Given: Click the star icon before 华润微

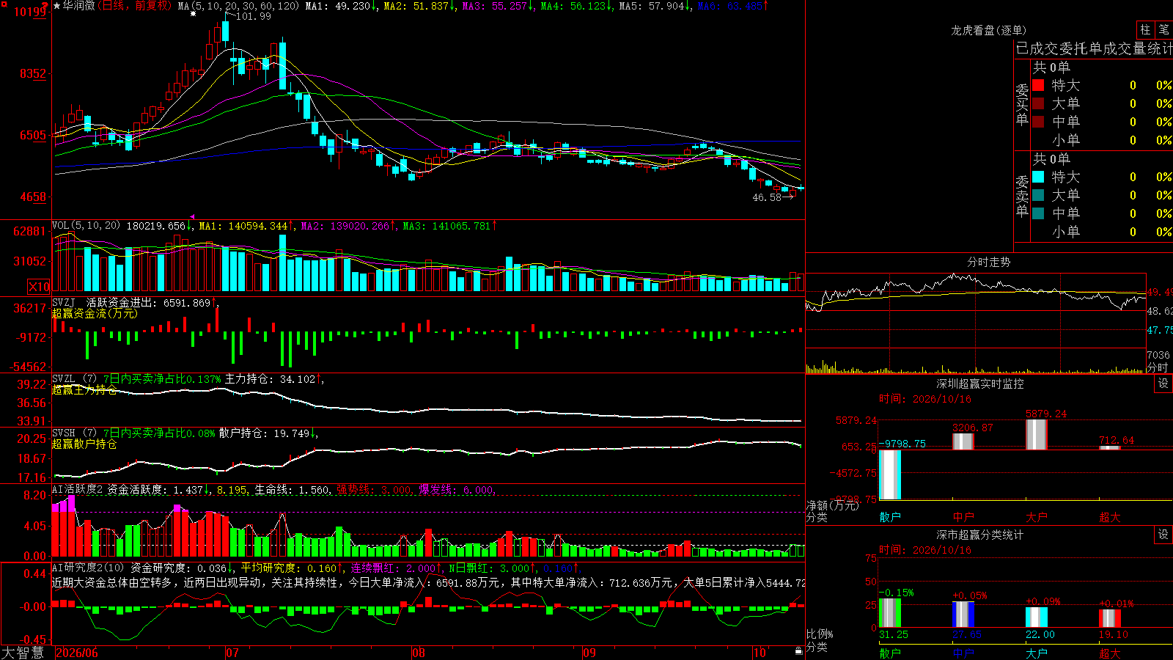Looking at the screenshot, I should [x=57, y=6].
